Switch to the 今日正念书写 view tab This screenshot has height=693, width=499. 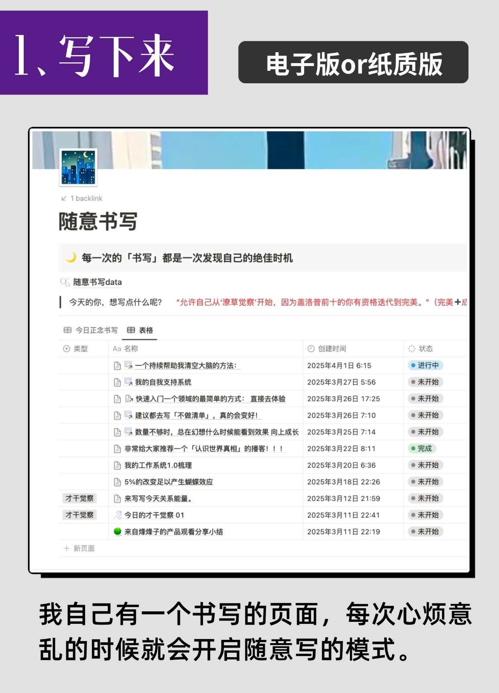[x=91, y=330]
